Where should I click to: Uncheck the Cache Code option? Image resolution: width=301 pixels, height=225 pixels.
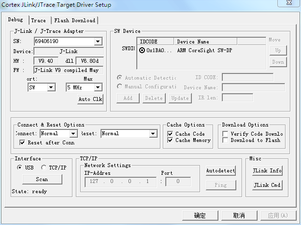(x=170, y=134)
